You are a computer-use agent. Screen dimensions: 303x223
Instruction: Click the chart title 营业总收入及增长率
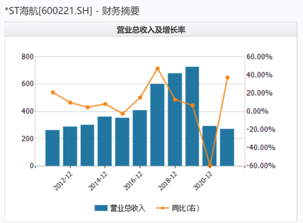click(x=151, y=30)
